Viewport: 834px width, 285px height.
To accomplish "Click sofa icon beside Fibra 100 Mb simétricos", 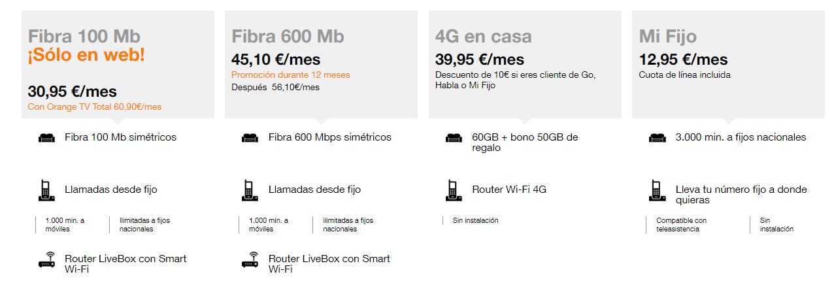I will point(46,138).
